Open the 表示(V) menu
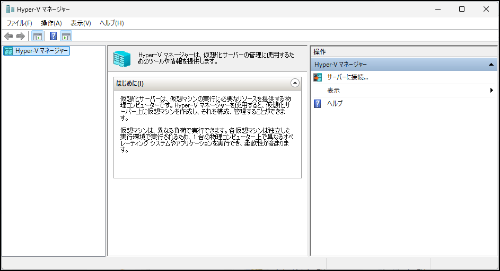The height and width of the screenshot is (271, 500). coord(81,23)
